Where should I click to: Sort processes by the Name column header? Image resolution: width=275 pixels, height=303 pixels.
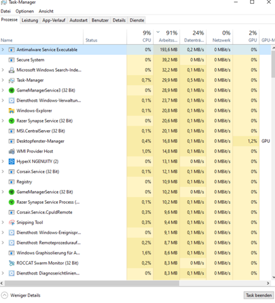click(x=42, y=37)
